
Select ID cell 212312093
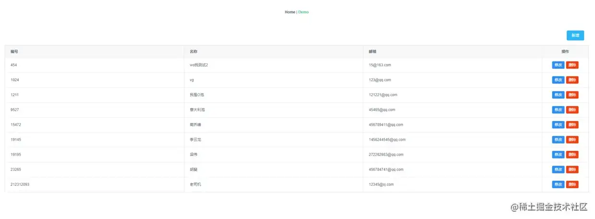coord(95,184)
